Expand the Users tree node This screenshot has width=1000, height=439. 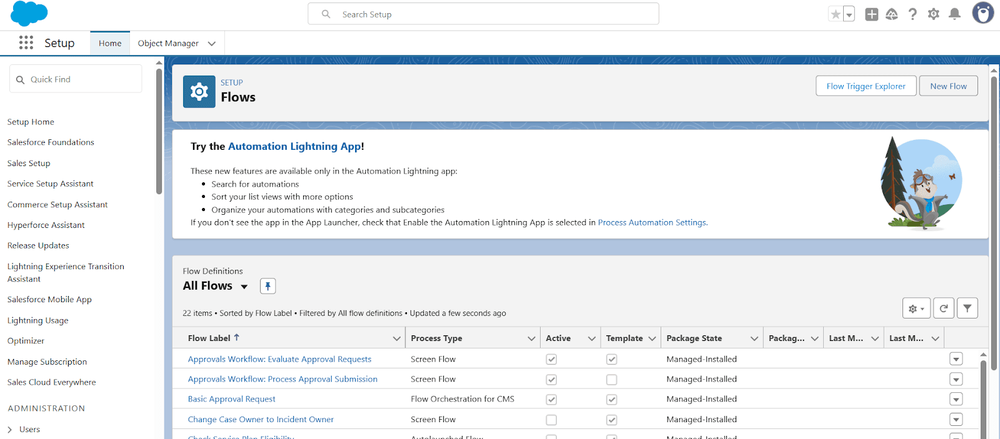tap(10, 430)
